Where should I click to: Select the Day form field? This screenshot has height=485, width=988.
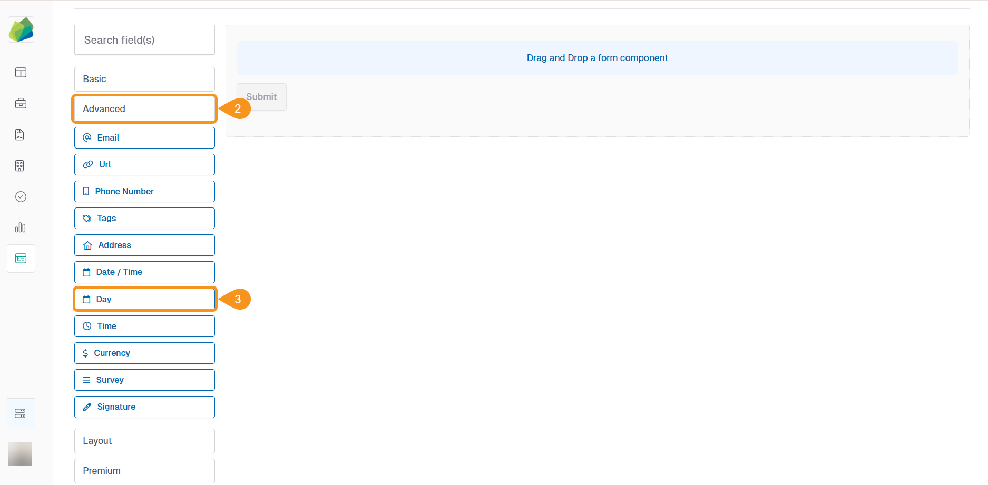pyautogui.click(x=144, y=299)
